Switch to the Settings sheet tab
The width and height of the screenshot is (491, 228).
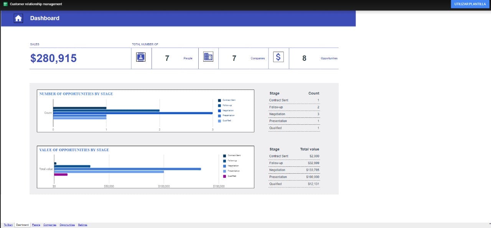pos(82,225)
